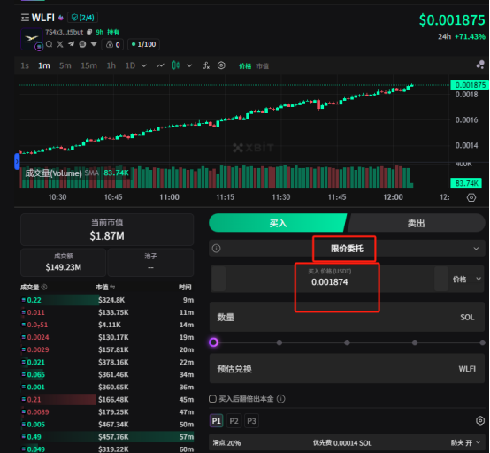This screenshot has width=490, height=453.
Task: Switch to the 1D chart interval
Action: click(130, 65)
